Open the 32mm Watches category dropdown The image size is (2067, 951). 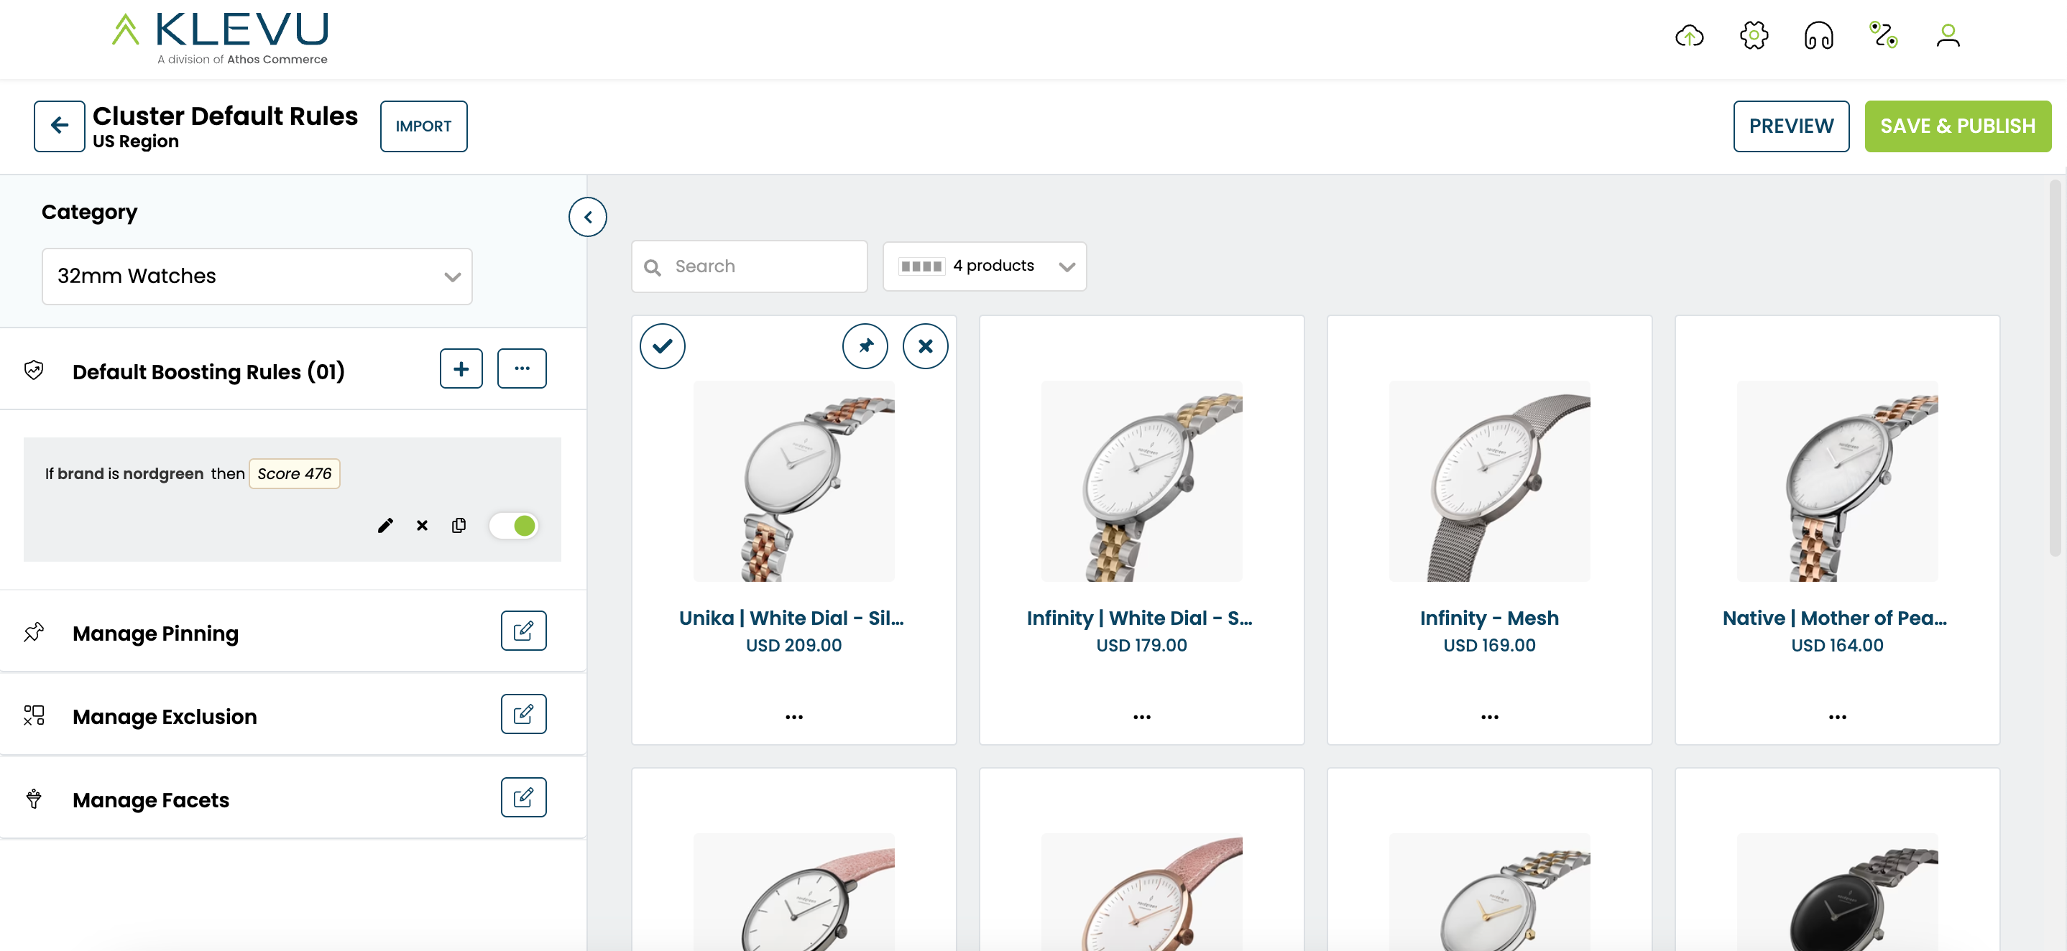pos(257,277)
